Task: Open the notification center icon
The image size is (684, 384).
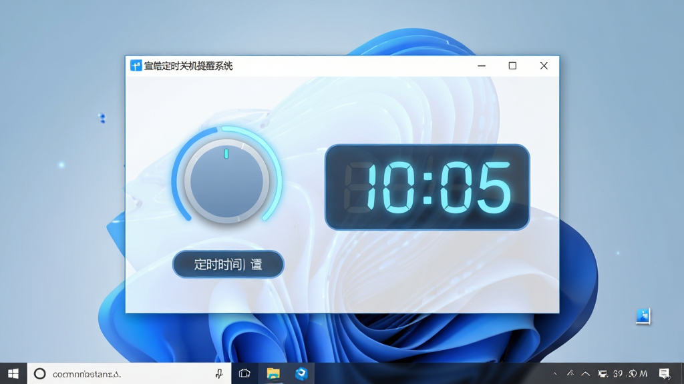Action: pos(665,373)
